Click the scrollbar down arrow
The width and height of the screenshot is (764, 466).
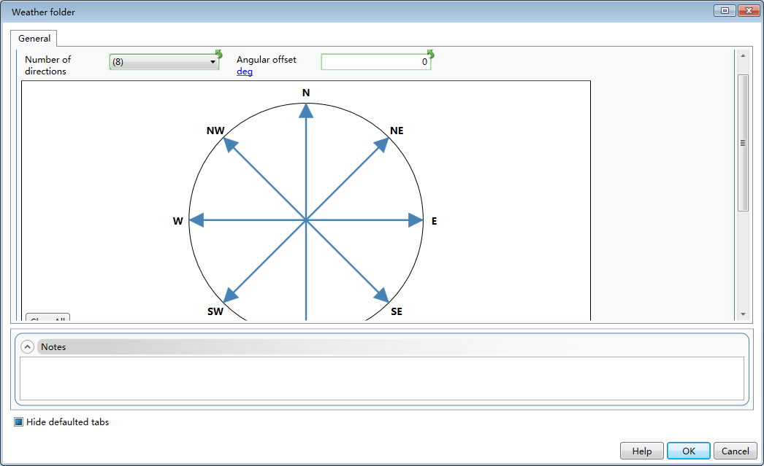tap(743, 314)
